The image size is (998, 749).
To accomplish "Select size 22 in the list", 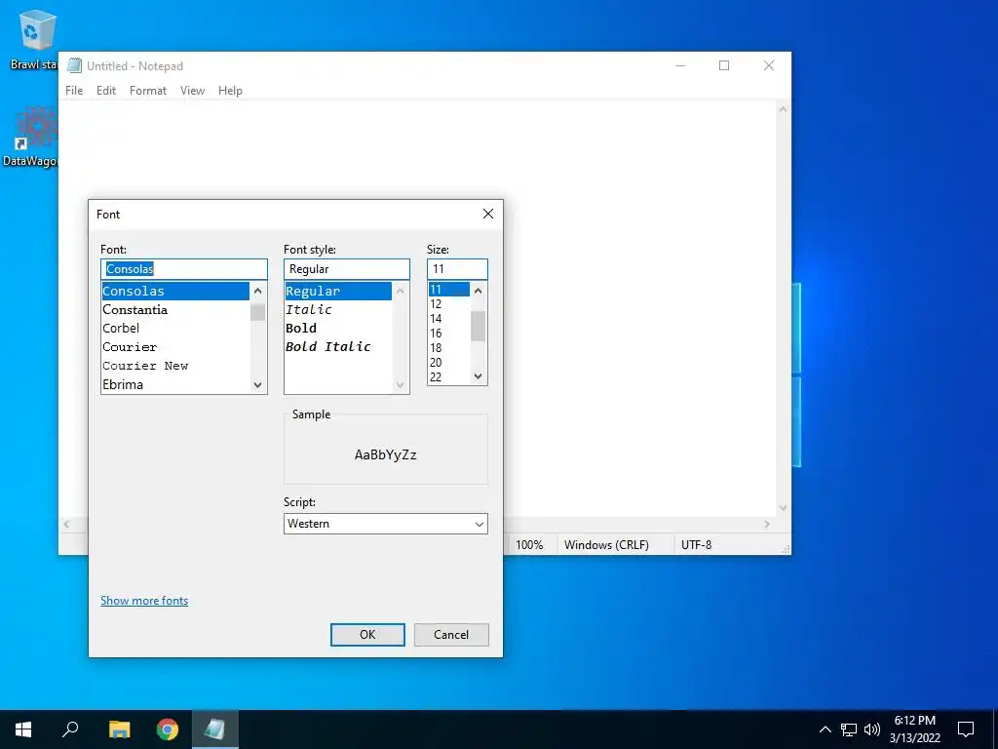I will 449,377.
